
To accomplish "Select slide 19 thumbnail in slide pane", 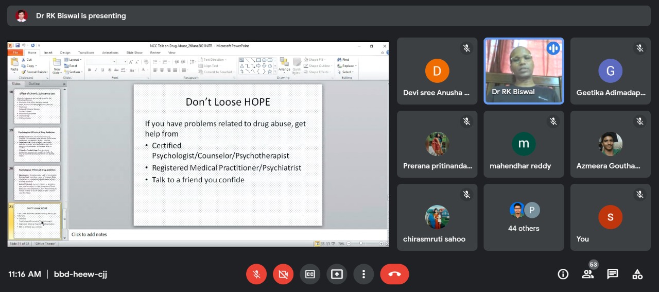I will [x=37, y=145].
